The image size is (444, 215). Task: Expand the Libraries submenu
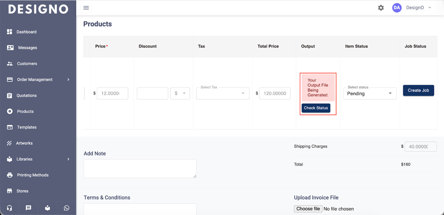(68, 159)
